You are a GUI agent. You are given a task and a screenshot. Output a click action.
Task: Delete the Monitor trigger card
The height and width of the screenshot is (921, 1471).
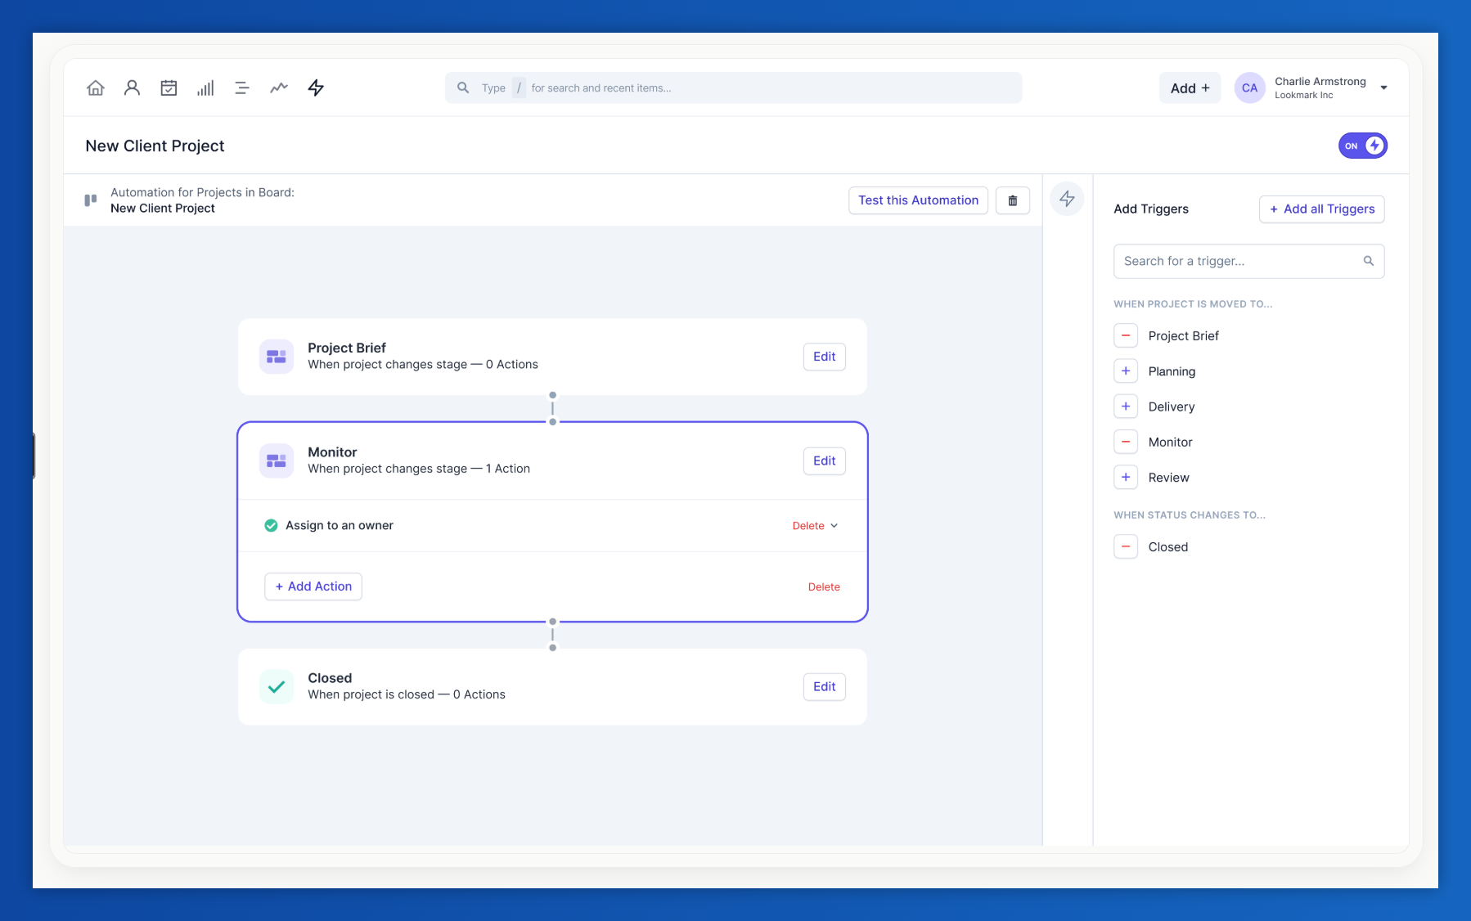(x=824, y=587)
